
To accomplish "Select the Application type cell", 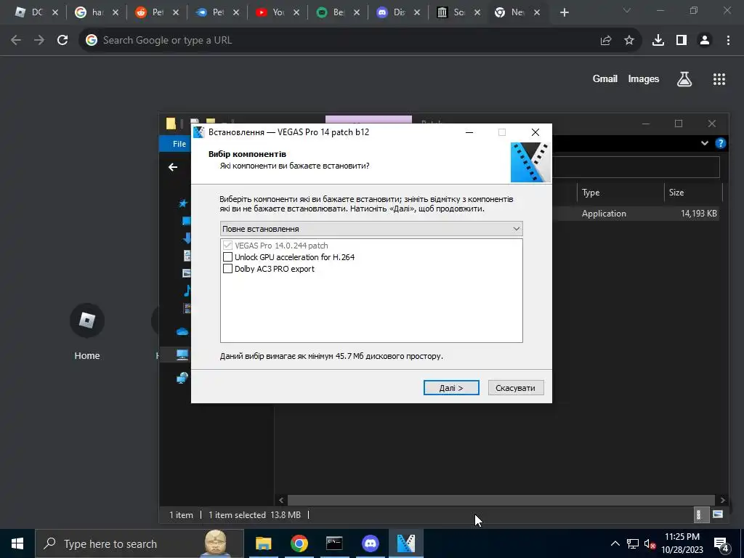I will tap(604, 214).
